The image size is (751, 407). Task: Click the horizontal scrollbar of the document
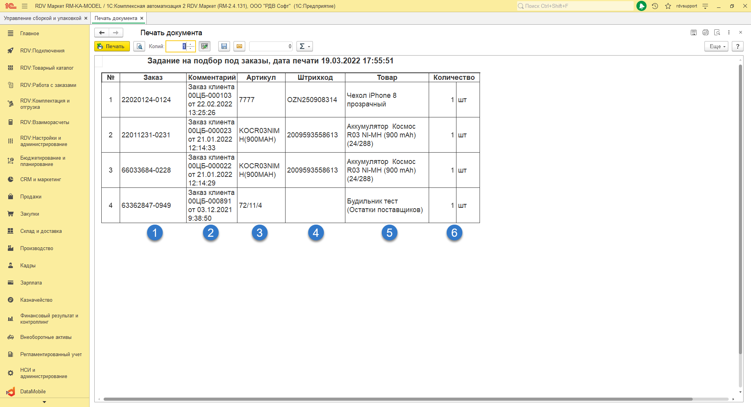click(397, 399)
